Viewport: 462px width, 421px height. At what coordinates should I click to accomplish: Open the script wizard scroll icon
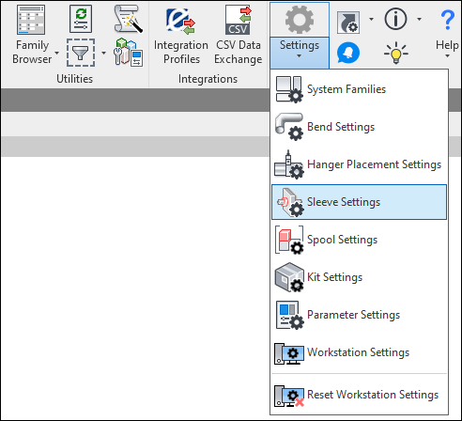128,19
